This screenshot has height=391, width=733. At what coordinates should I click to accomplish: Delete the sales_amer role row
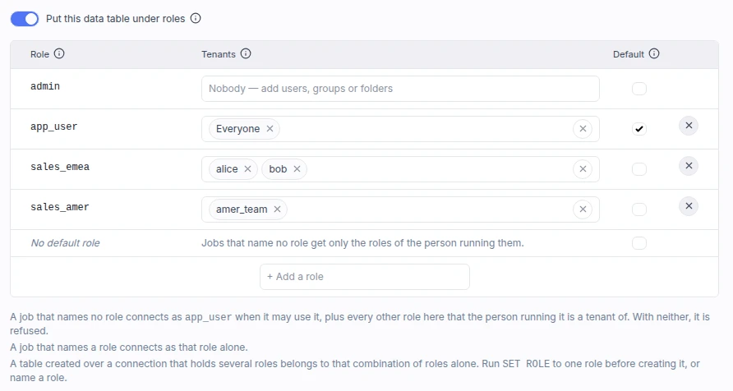click(x=689, y=206)
